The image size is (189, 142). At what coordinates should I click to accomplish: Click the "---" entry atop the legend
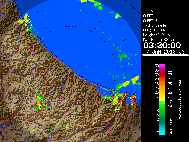169,66
